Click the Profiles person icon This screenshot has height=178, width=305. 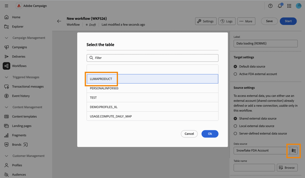pyautogui.click(x=7, y=165)
